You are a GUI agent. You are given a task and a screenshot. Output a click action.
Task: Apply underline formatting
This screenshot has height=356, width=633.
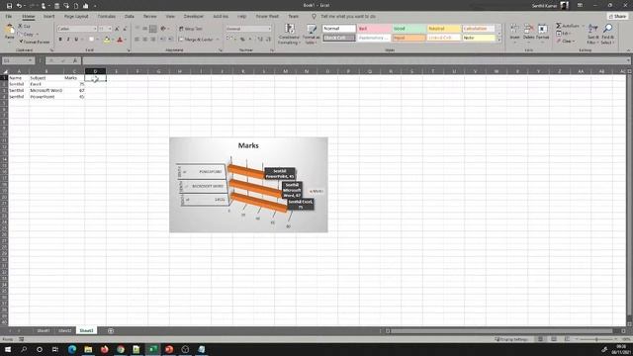tap(76, 40)
